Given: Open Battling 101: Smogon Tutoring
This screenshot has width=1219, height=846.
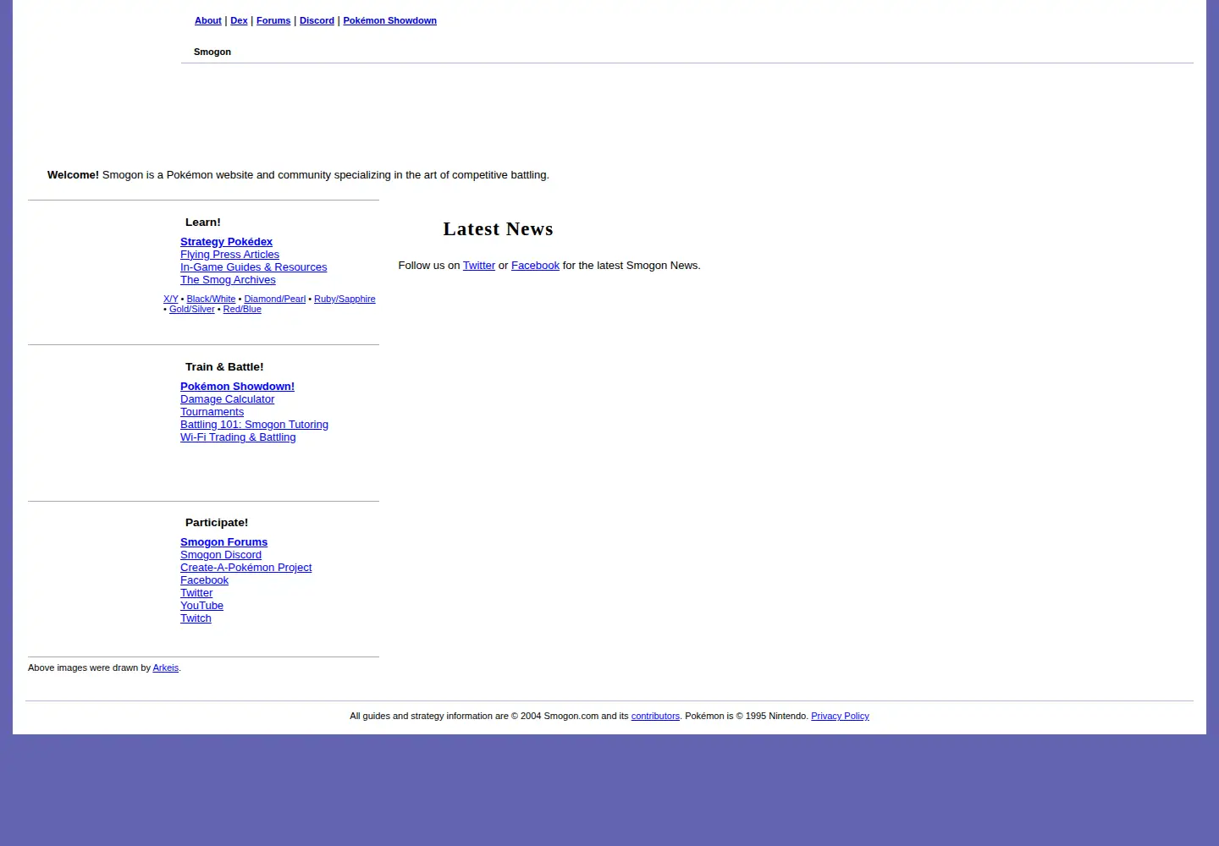Looking at the screenshot, I should pyautogui.click(x=254, y=425).
